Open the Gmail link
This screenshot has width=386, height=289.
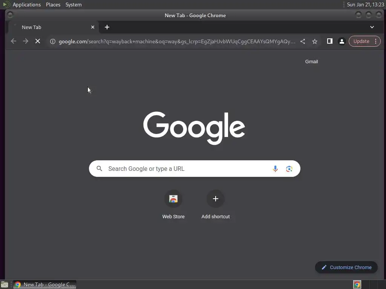coord(311,62)
